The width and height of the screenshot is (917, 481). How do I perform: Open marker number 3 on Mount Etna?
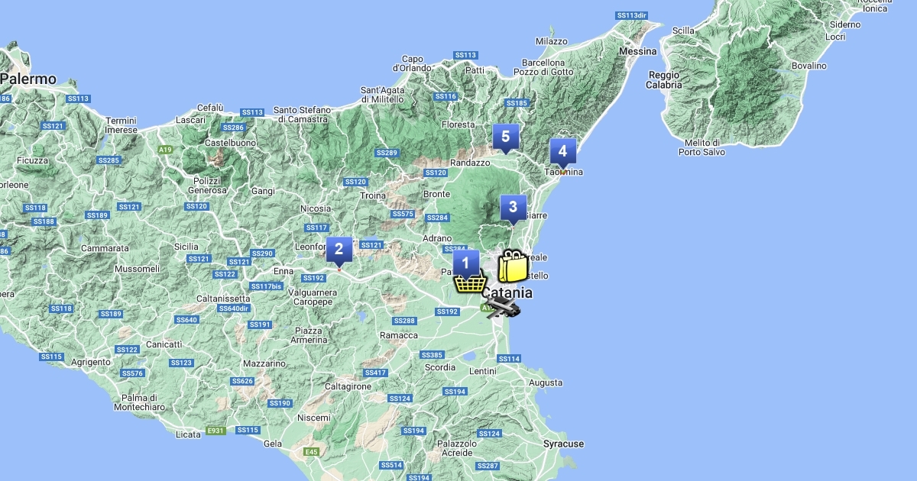(513, 207)
